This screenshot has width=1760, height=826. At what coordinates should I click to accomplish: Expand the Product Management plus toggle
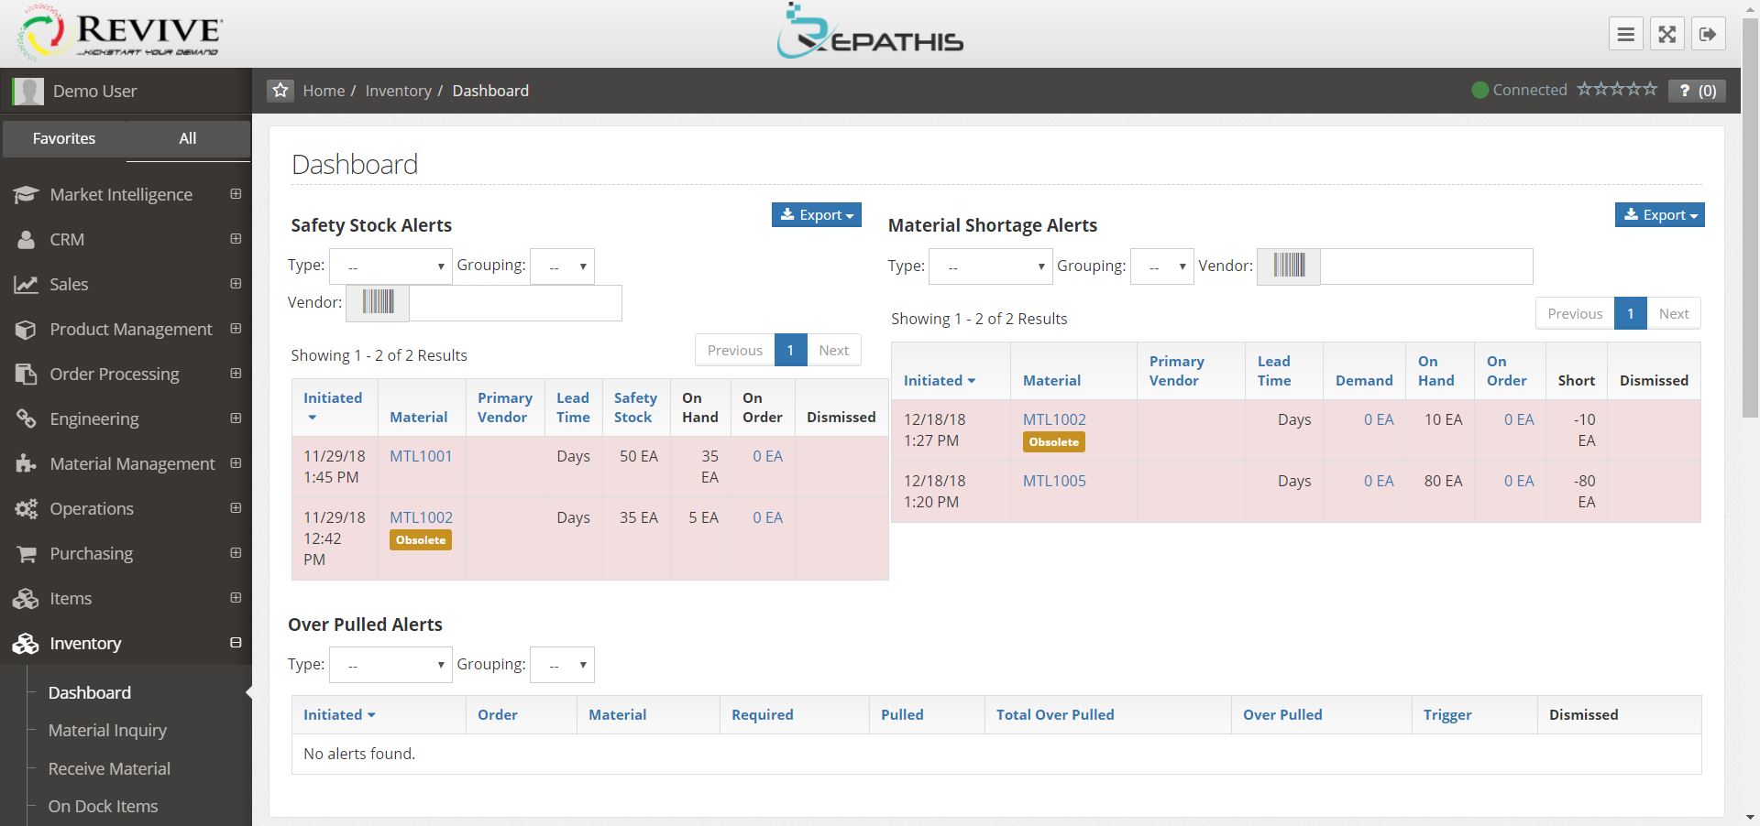coord(236,329)
